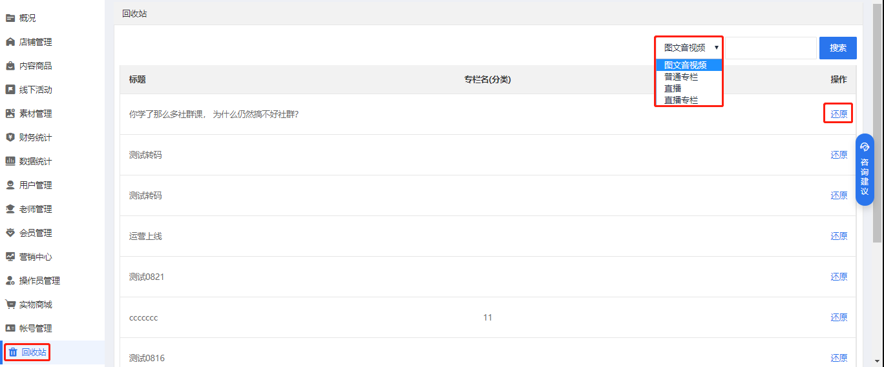Choose 普通专栏 from the dropdown list
Screen dimensions: 884x367
point(681,77)
